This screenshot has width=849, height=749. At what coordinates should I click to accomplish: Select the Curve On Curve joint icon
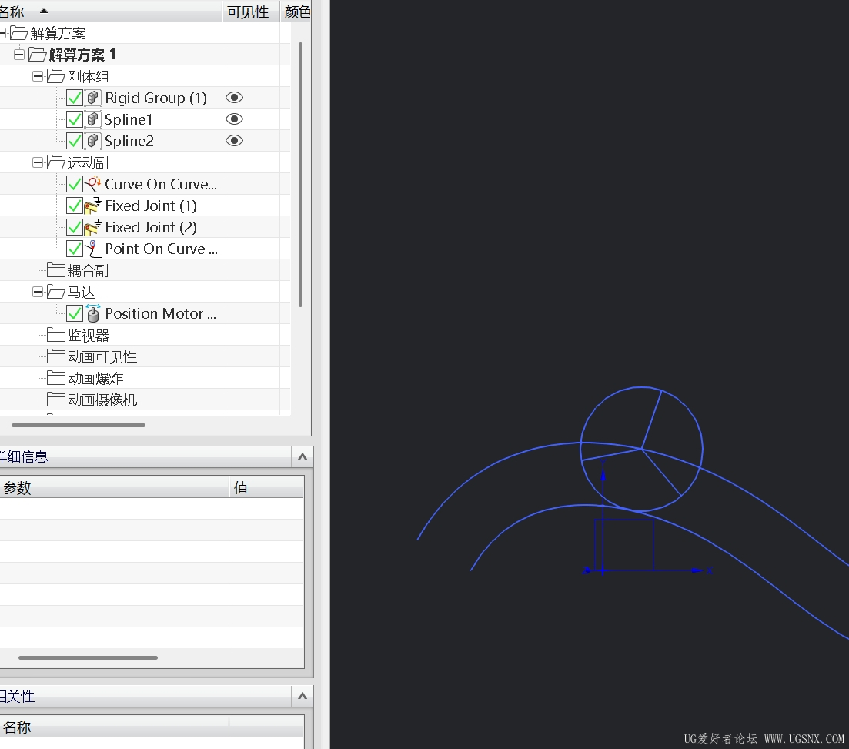93,184
